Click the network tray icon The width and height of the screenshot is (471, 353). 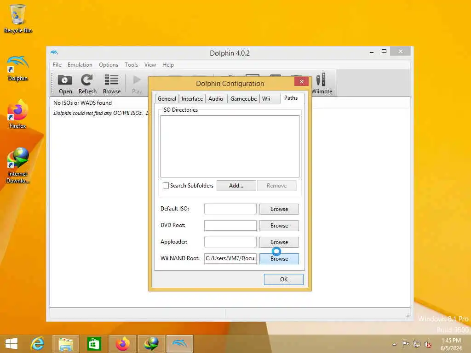(x=416, y=344)
